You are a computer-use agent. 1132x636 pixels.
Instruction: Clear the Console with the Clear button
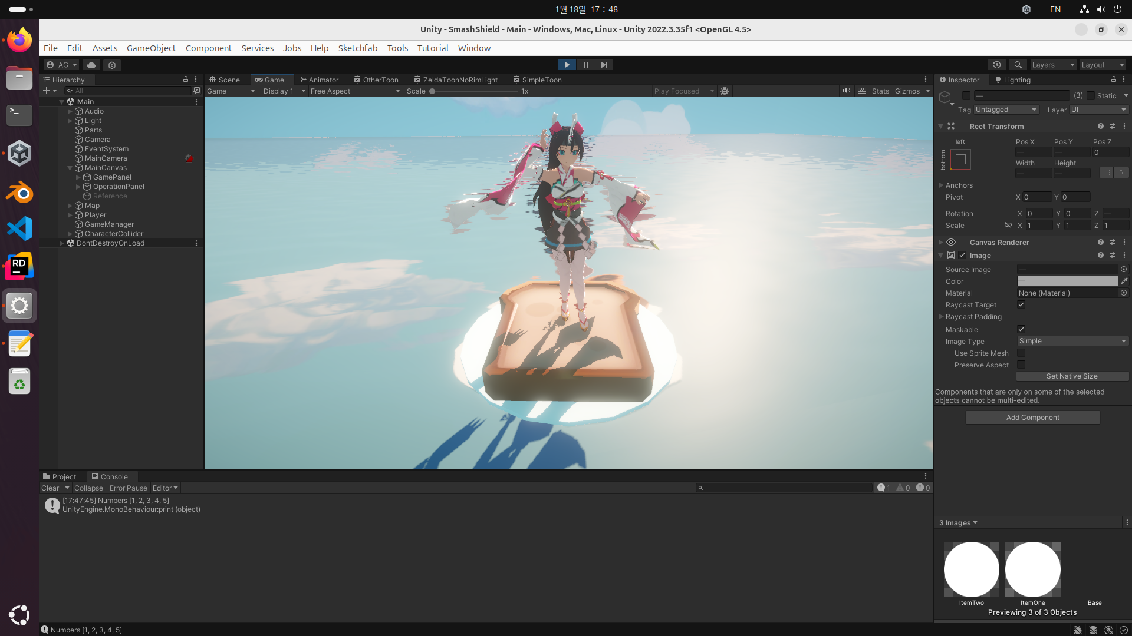coord(50,488)
